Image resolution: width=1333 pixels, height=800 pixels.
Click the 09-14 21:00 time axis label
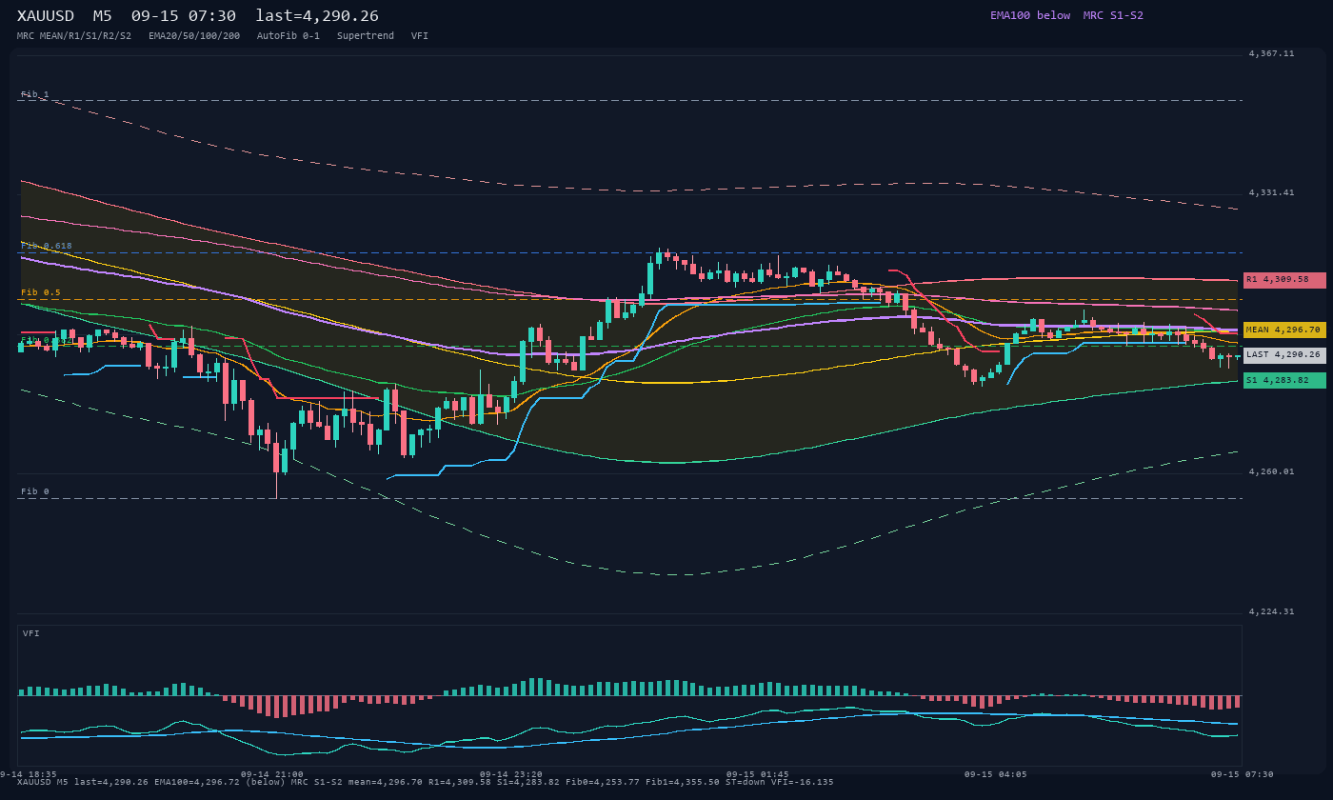click(272, 774)
